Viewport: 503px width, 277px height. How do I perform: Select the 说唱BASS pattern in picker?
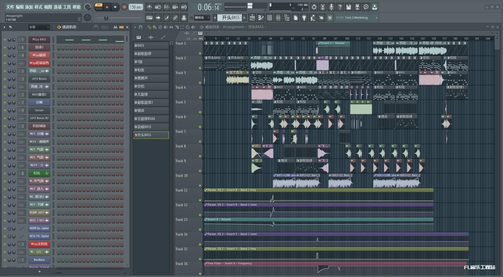tap(151, 127)
